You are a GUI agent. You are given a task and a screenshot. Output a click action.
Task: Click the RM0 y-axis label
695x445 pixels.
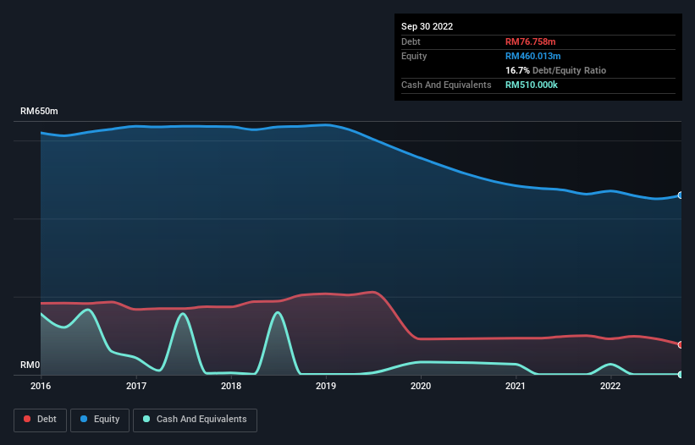pyautogui.click(x=30, y=365)
